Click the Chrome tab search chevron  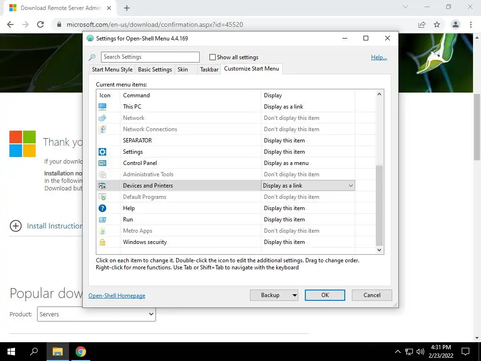pyautogui.click(x=405, y=7)
